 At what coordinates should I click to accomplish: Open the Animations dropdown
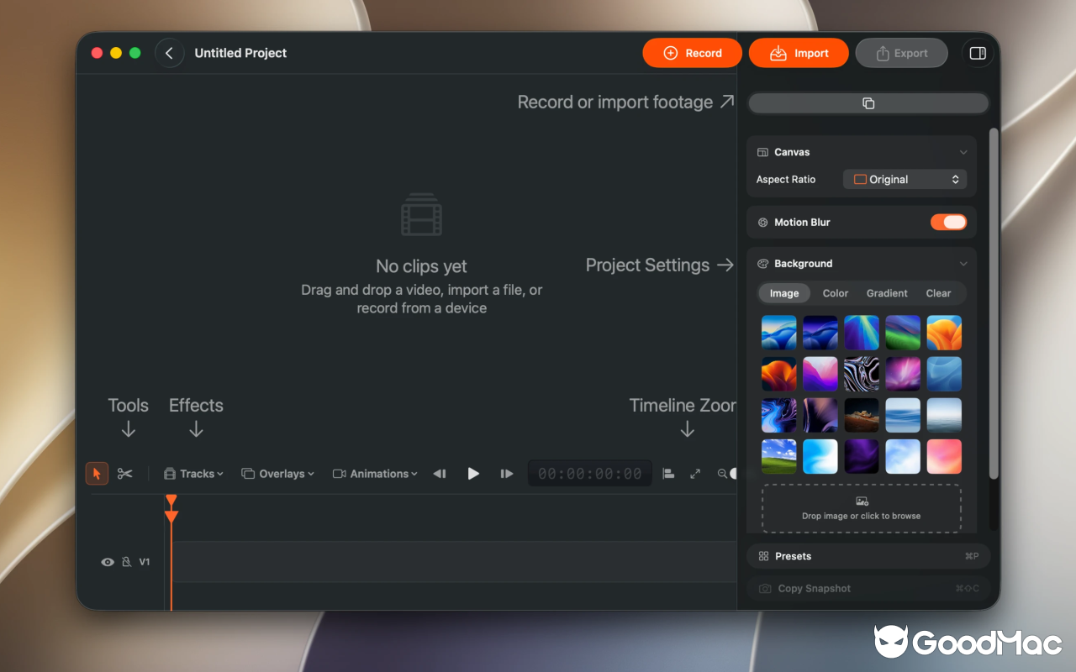pyautogui.click(x=375, y=474)
